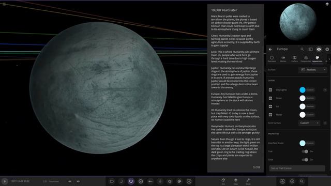Switch to the Composition tab

[x=306, y=59]
